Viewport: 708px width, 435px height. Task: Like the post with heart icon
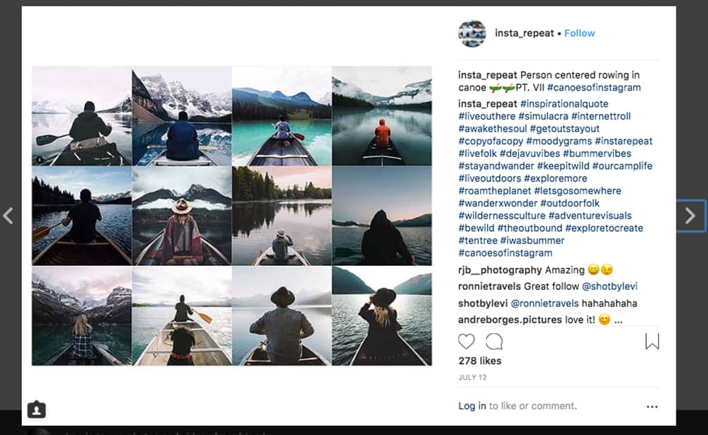pos(466,342)
